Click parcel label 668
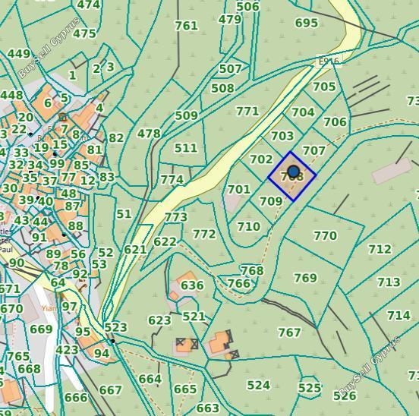419x416 pixels. click(x=29, y=369)
